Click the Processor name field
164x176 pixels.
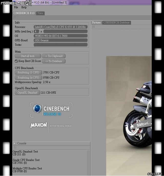[x=60, y=27]
